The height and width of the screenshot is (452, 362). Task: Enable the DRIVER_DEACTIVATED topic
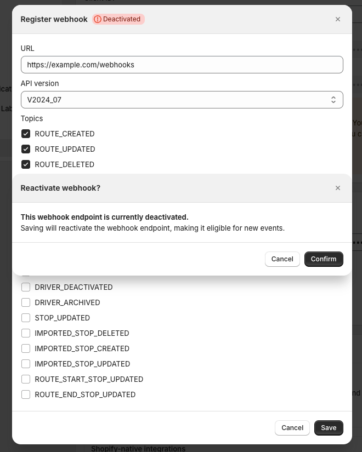tap(26, 287)
